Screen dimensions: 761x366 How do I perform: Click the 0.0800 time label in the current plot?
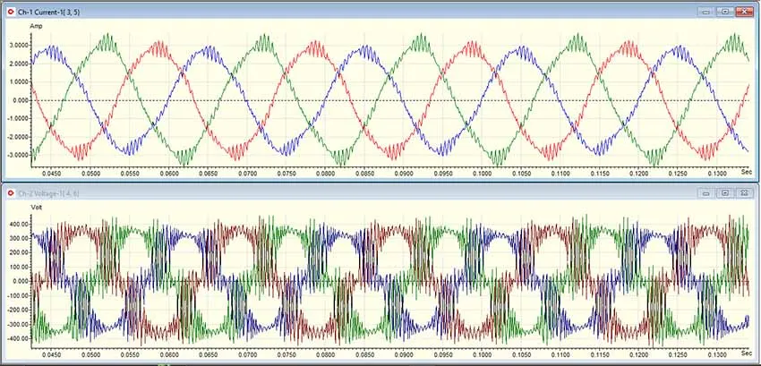(x=324, y=174)
